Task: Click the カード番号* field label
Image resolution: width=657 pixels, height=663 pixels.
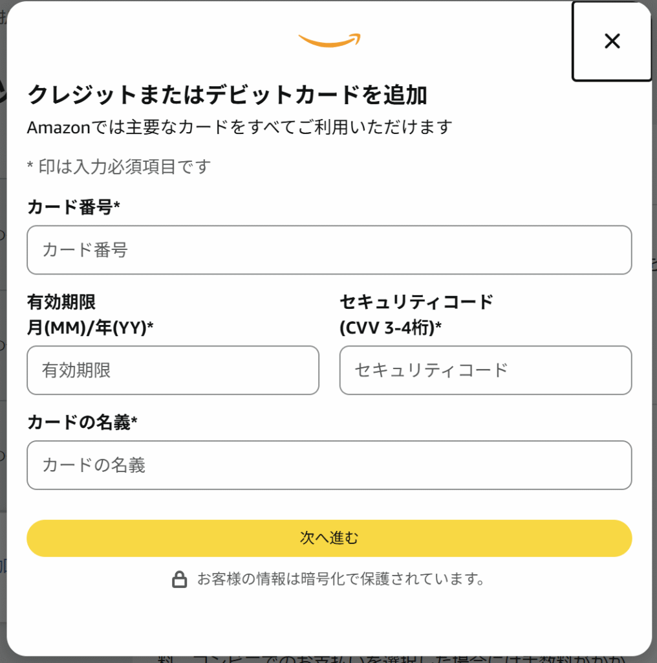Action: pos(74,207)
